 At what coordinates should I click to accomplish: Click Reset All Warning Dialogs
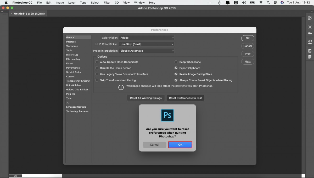(x=146, y=98)
